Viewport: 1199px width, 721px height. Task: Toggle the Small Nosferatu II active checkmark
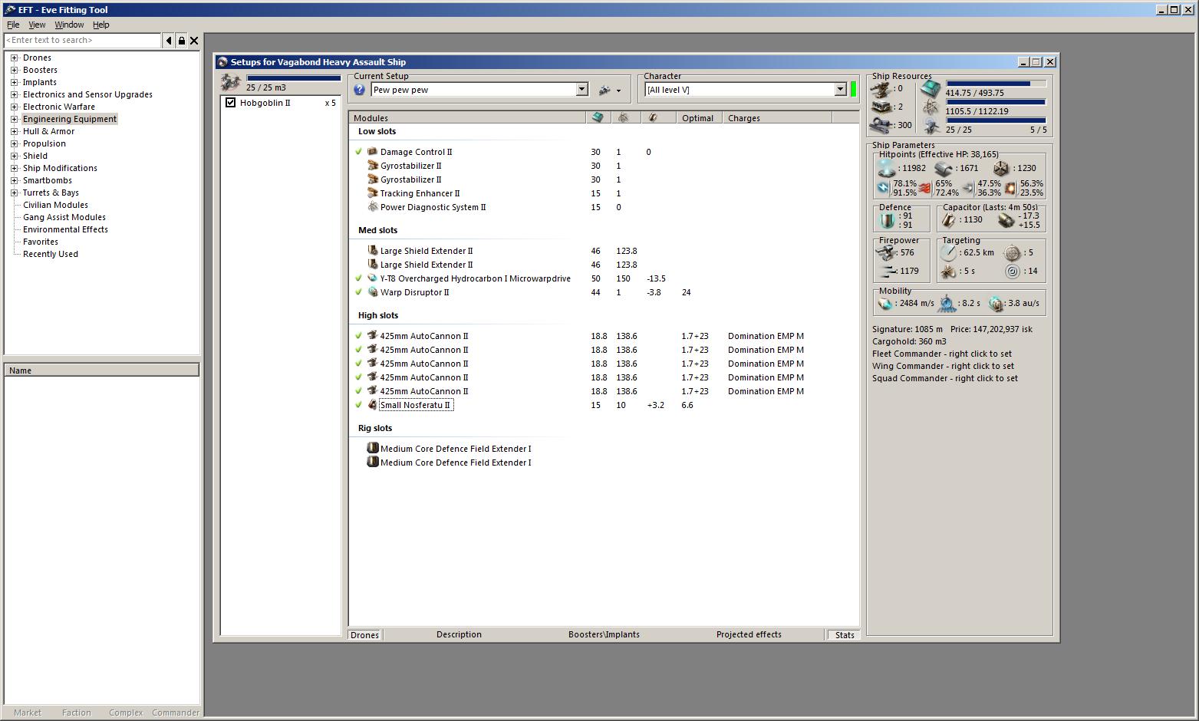[x=358, y=405]
